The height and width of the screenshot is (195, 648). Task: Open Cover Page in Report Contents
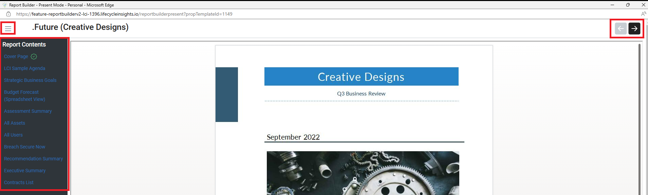(x=16, y=56)
